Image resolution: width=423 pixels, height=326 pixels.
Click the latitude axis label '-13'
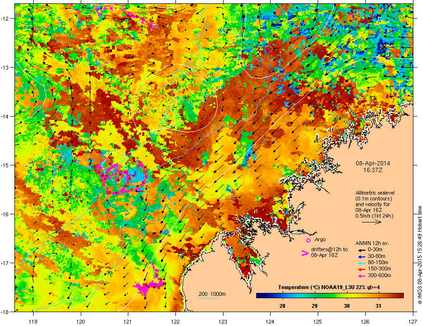pyautogui.click(x=5, y=68)
